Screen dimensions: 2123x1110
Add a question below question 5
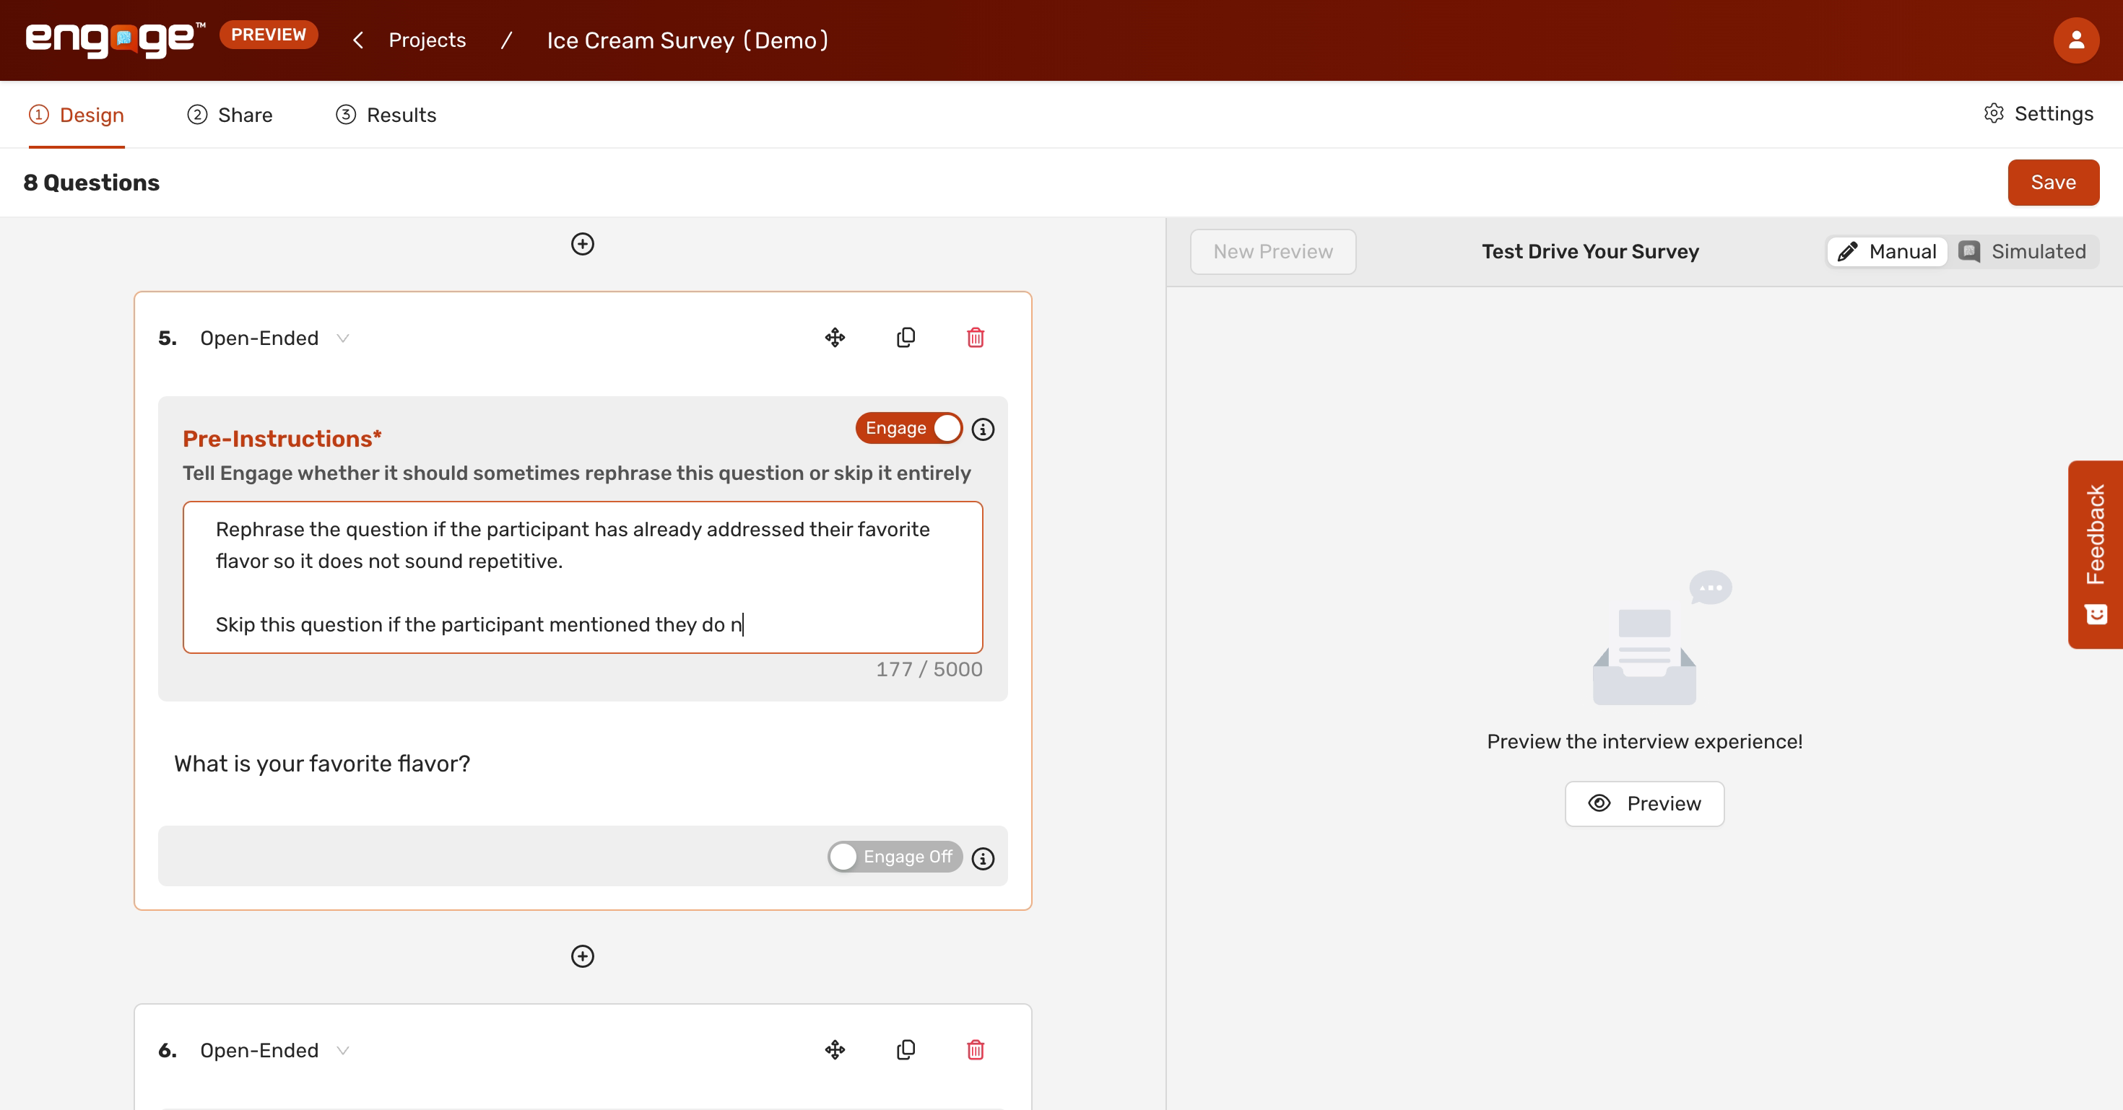[x=583, y=956]
